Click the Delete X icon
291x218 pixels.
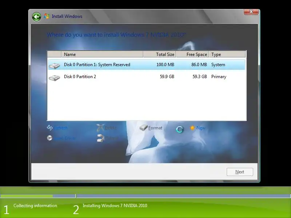pos(100,128)
